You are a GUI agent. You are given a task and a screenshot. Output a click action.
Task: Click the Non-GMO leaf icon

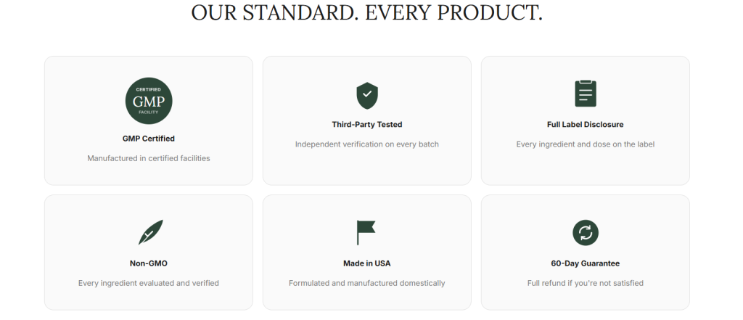(150, 232)
